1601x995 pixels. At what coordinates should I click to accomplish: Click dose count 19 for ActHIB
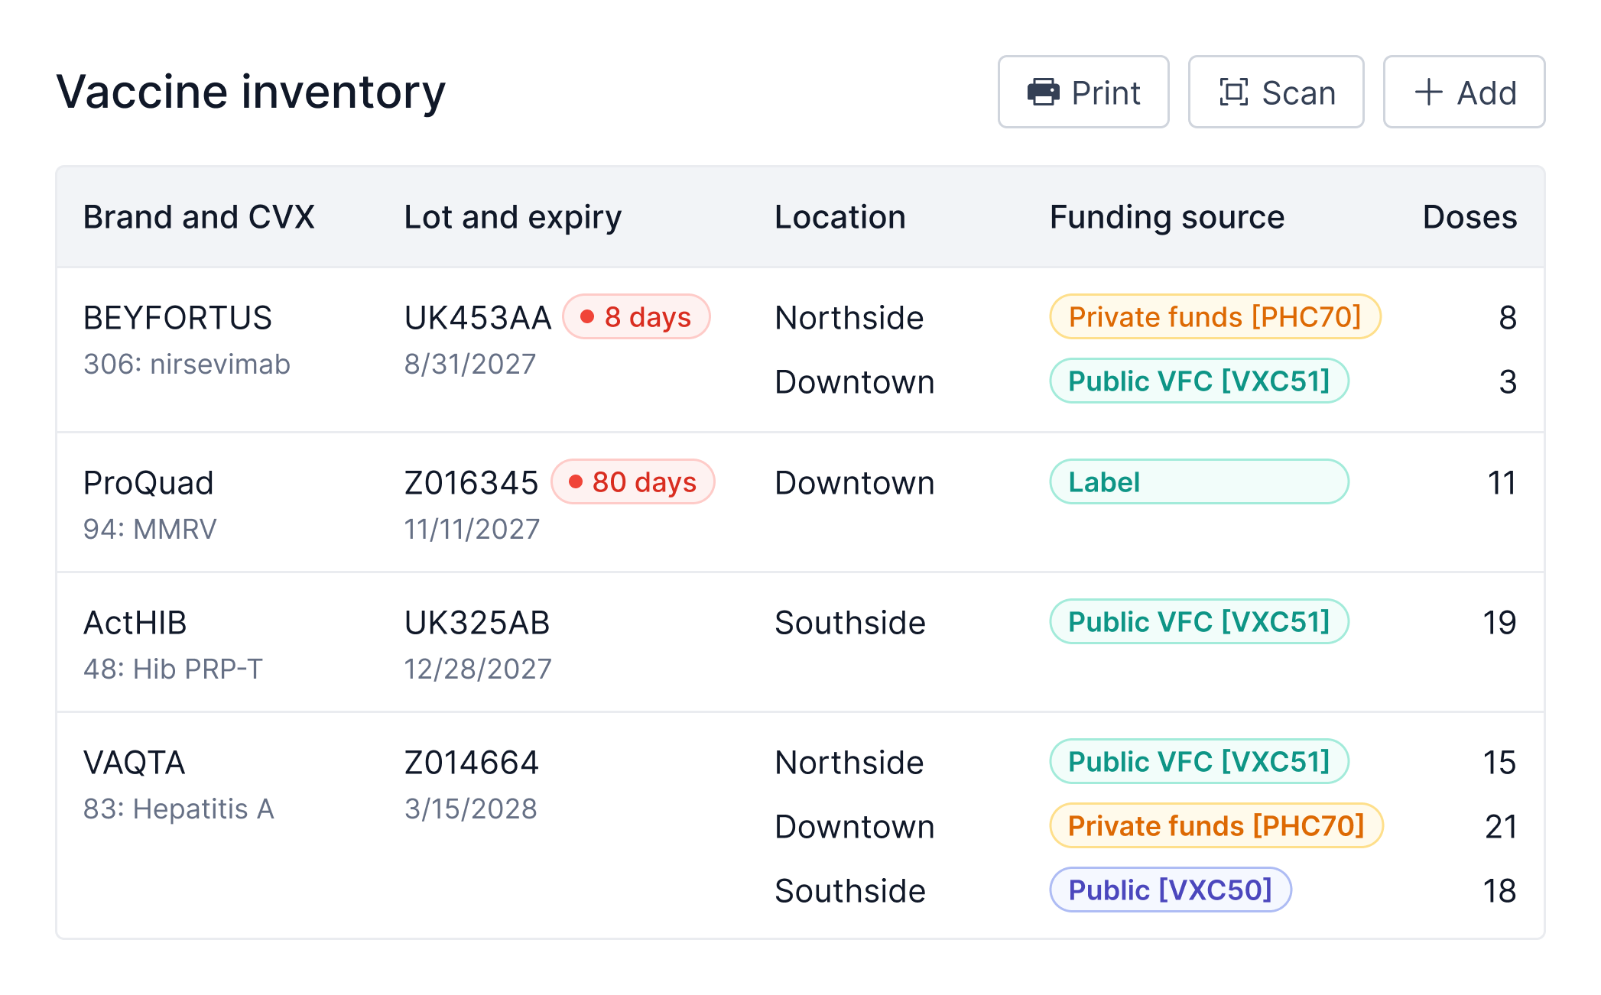click(1500, 623)
